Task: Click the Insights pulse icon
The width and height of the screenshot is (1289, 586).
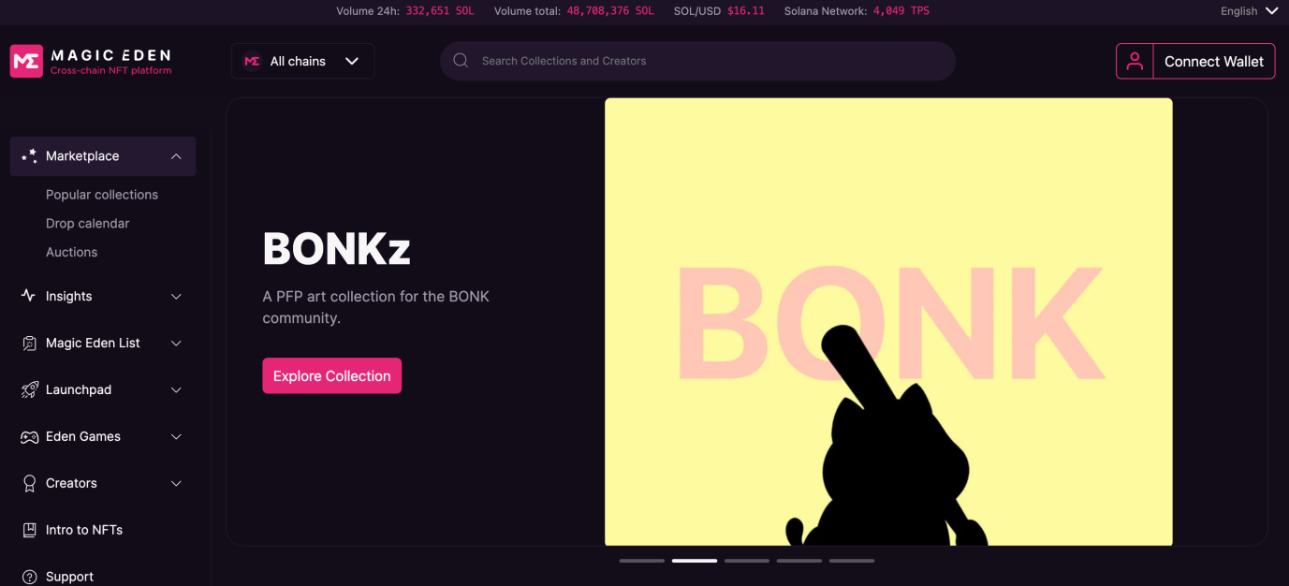Action: coord(29,296)
